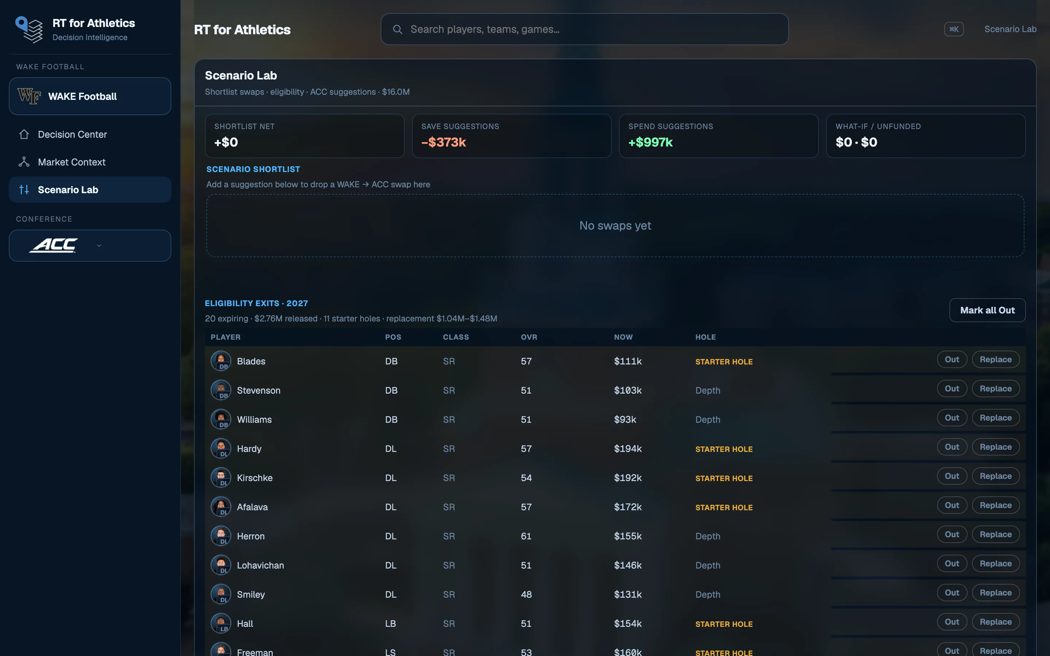Click the Spend Suggestions +$997k card
This screenshot has width=1050, height=656.
[x=719, y=136]
